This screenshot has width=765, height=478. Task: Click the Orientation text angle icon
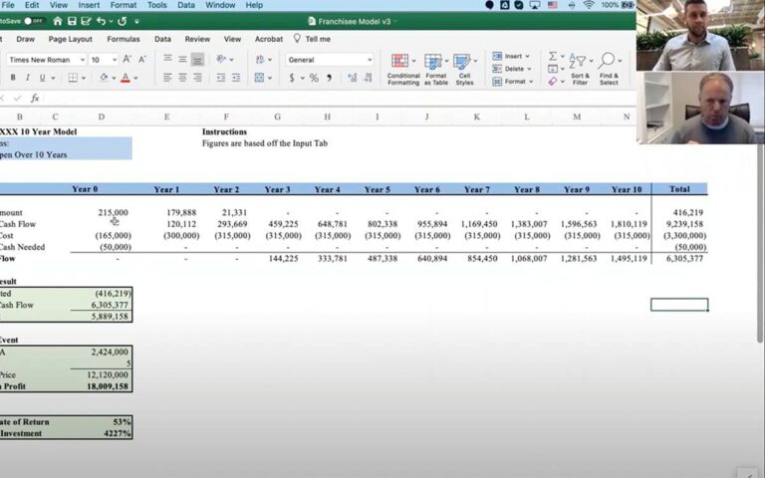pyautogui.click(x=221, y=59)
